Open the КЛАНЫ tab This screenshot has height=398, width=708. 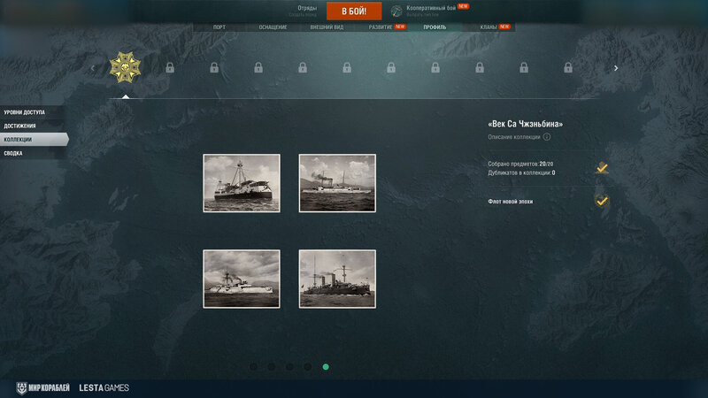tap(489, 27)
